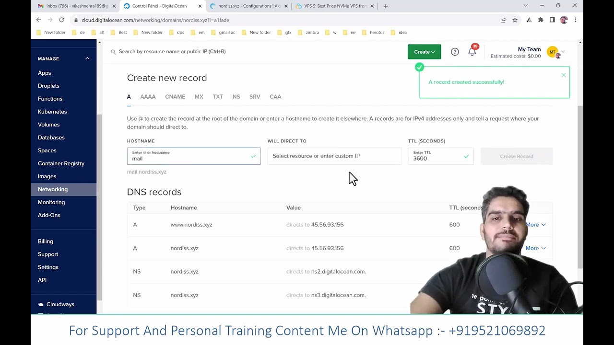Viewport: 614px width, 345px height.
Task: Select the CAA record tab
Action: point(275,97)
